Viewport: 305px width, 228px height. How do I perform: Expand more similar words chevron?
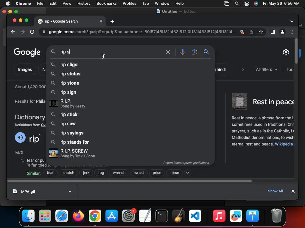click(188, 173)
